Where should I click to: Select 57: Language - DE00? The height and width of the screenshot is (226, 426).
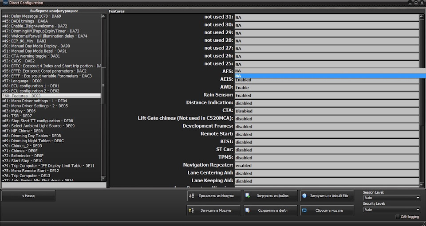pyautogui.click(x=51, y=81)
